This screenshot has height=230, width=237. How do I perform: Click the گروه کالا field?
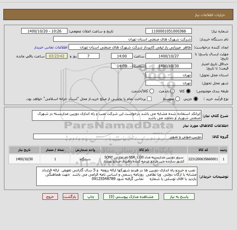[118, 136]
